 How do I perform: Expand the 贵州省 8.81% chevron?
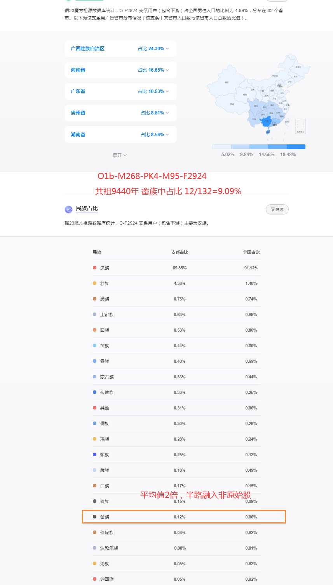167,113
